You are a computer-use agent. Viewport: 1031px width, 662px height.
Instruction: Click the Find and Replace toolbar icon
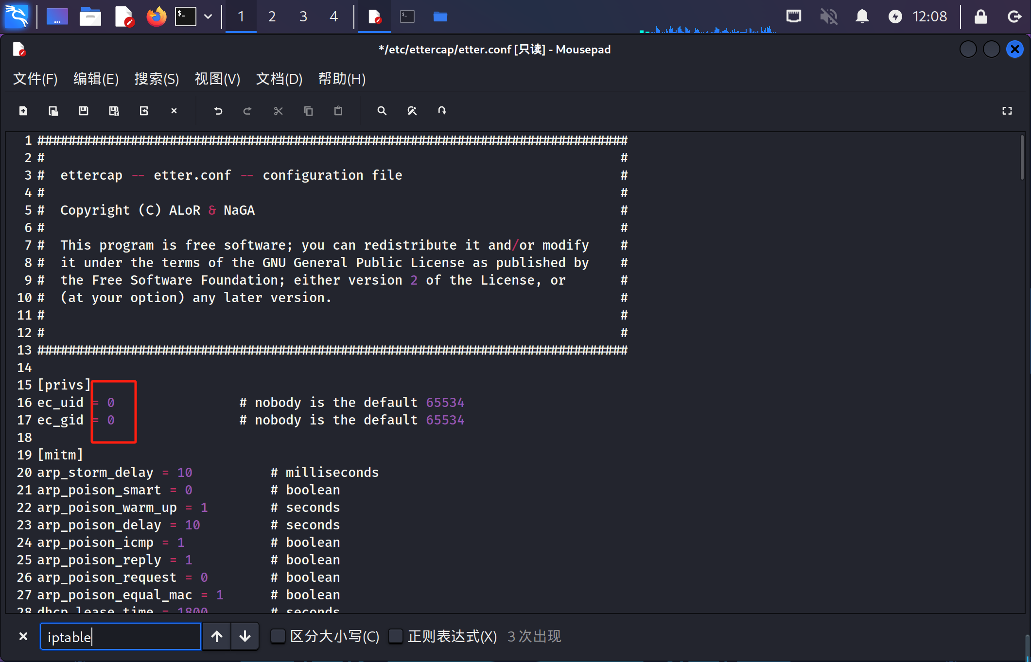[x=412, y=111]
